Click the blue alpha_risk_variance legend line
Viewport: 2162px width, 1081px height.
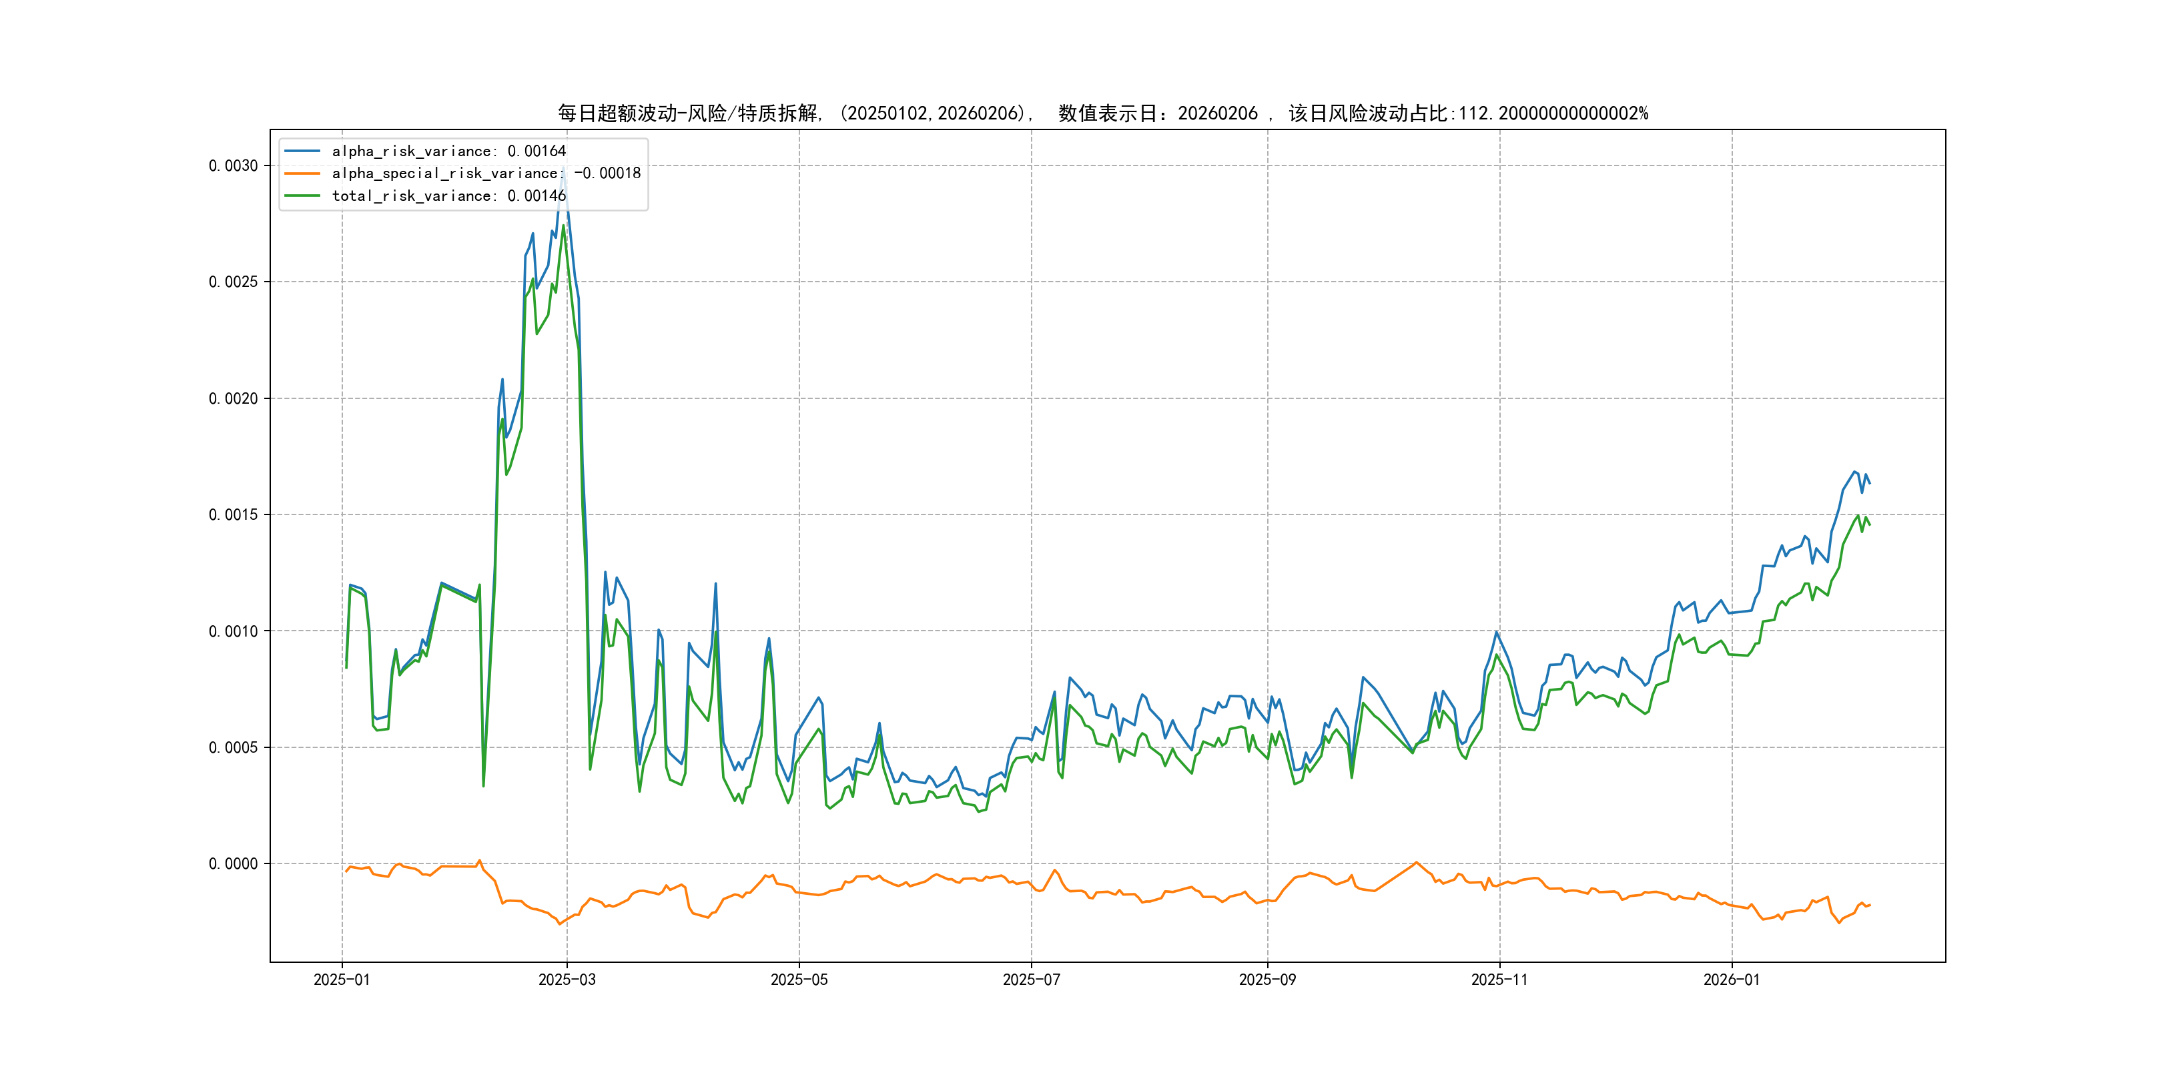[302, 151]
